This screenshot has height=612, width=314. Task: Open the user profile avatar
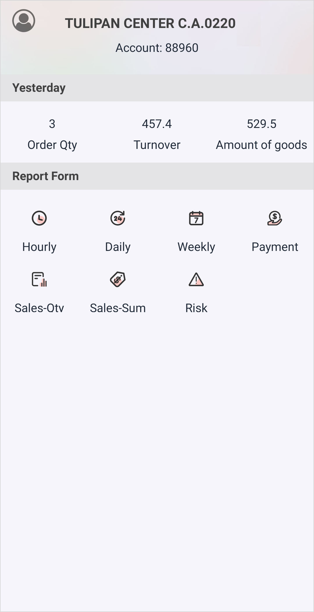pyautogui.click(x=24, y=21)
